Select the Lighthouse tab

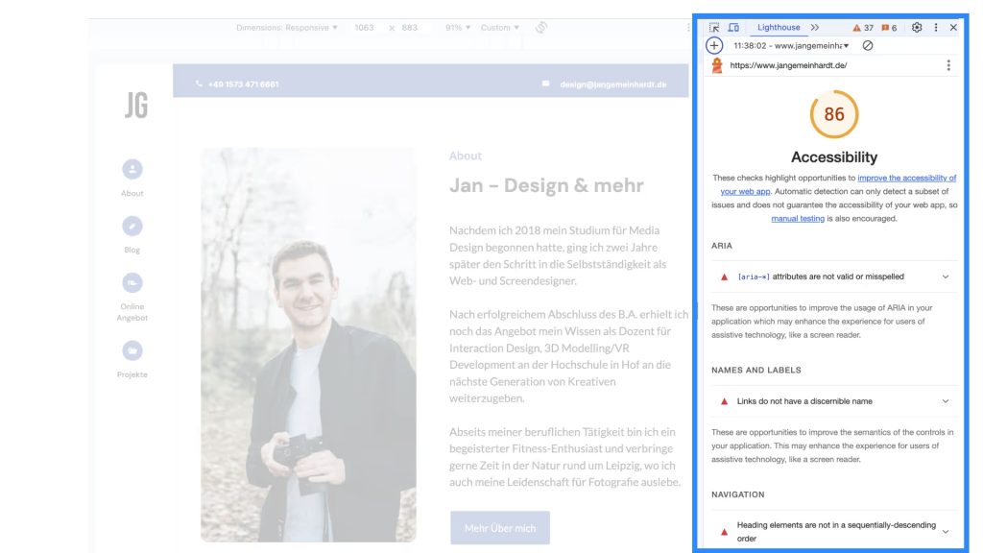click(779, 28)
